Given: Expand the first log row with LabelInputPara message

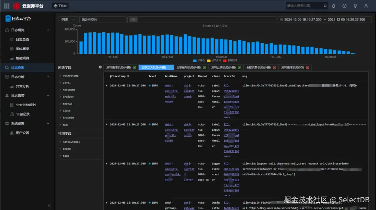Looking at the screenshot, I should [107, 86].
